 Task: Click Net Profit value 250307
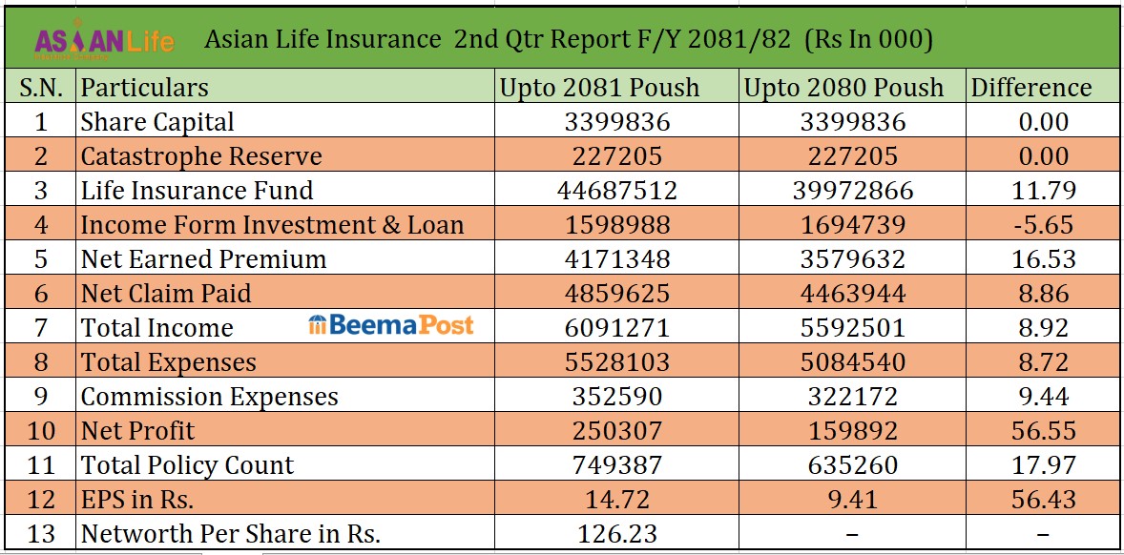point(617,431)
